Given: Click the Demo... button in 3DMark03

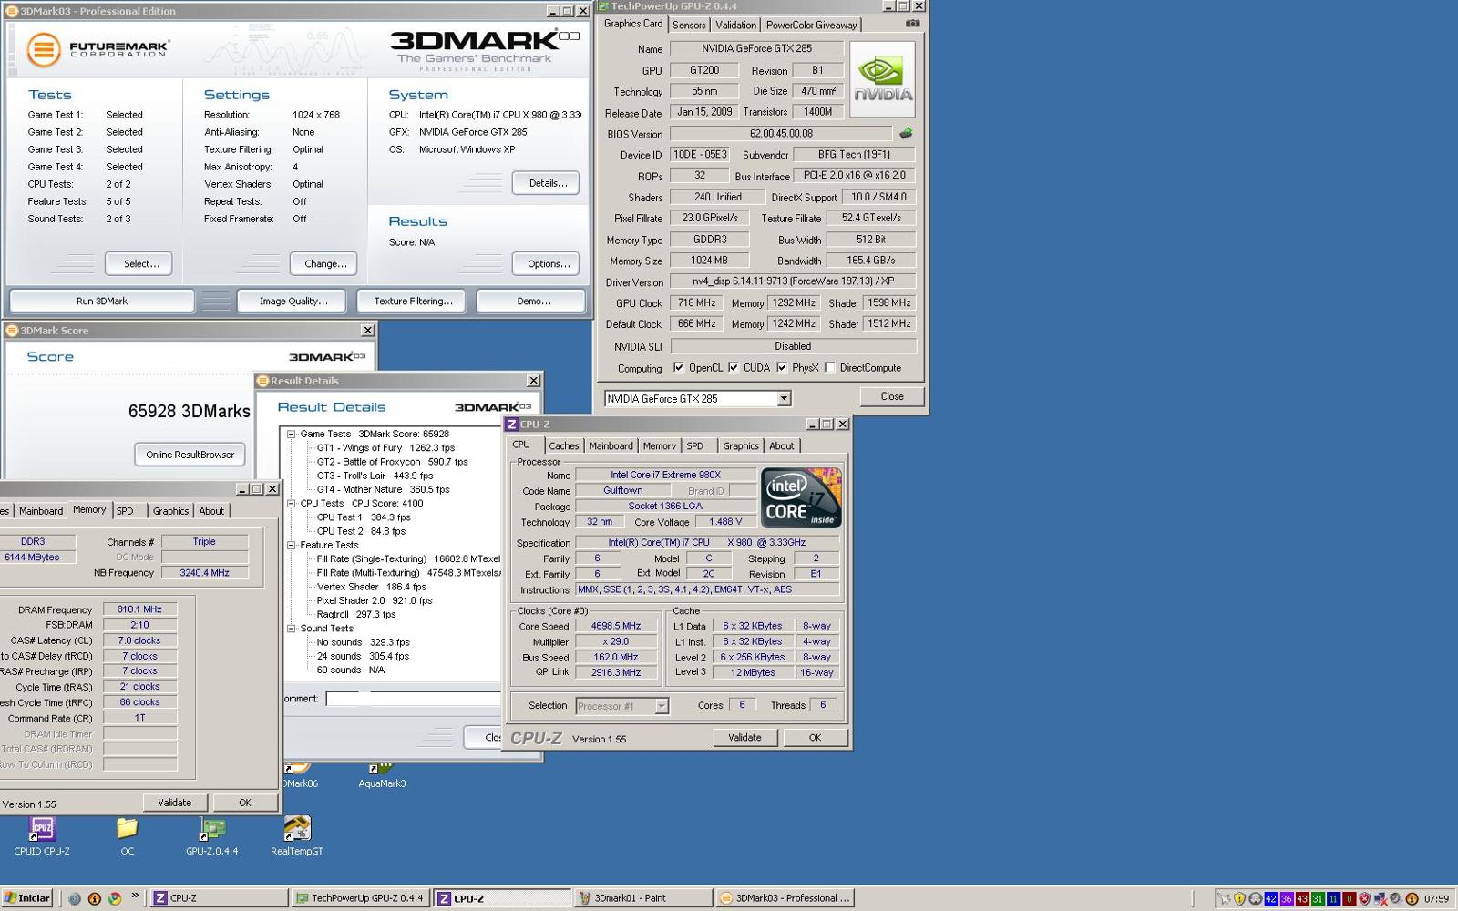Looking at the screenshot, I should coord(533,301).
